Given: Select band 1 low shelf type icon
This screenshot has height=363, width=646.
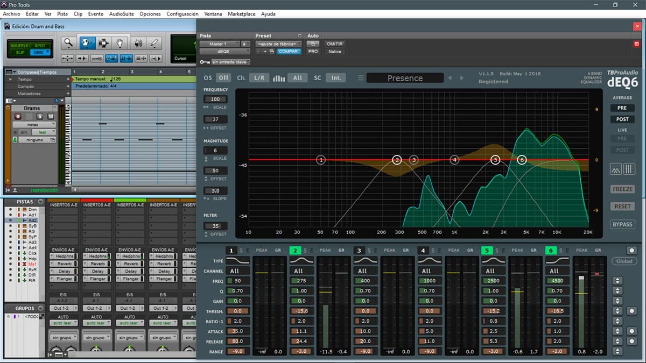Looking at the screenshot, I should pyautogui.click(x=238, y=260).
